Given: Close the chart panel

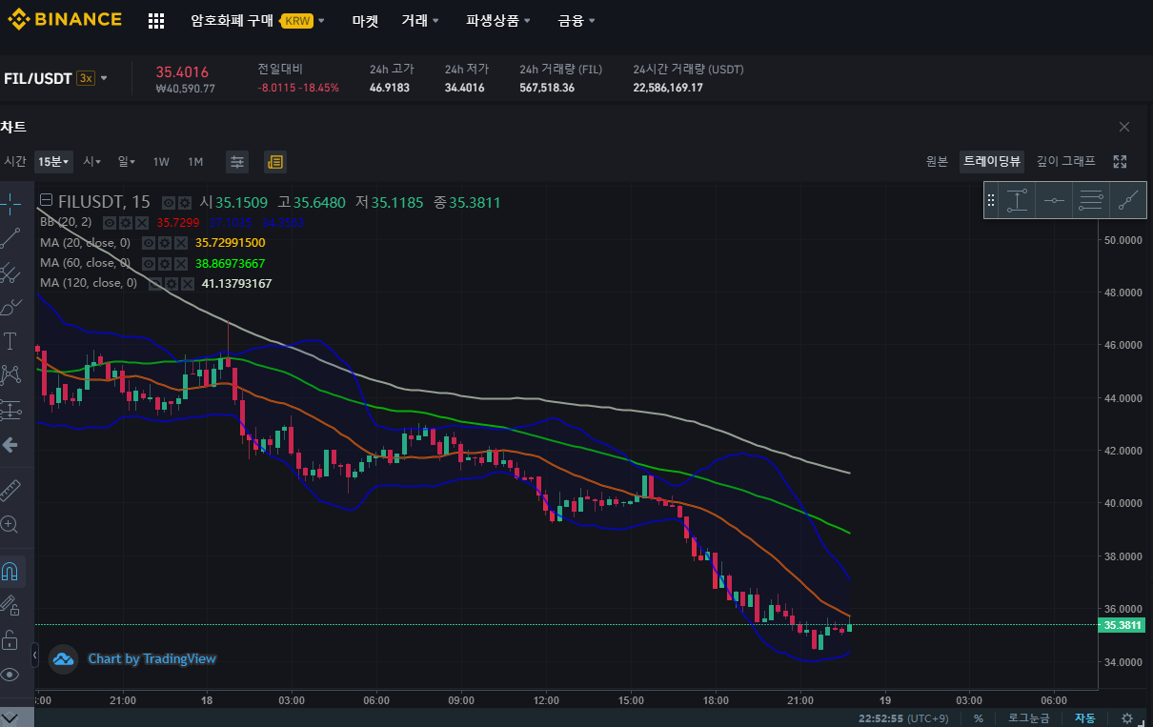Looking at the screenshot, I should tap(1124, 127).
